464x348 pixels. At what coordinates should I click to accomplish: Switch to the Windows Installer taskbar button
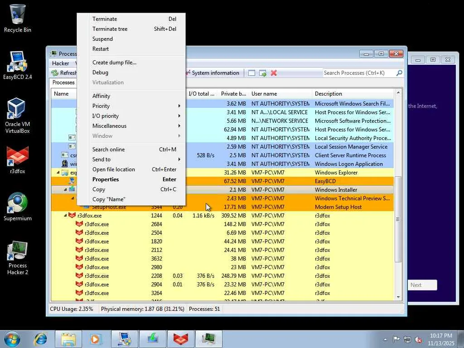pos(152,339)
